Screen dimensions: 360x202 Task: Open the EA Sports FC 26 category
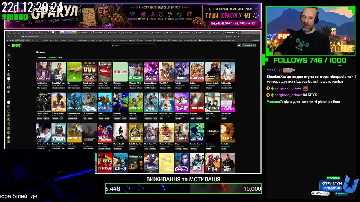click(136, 72)
